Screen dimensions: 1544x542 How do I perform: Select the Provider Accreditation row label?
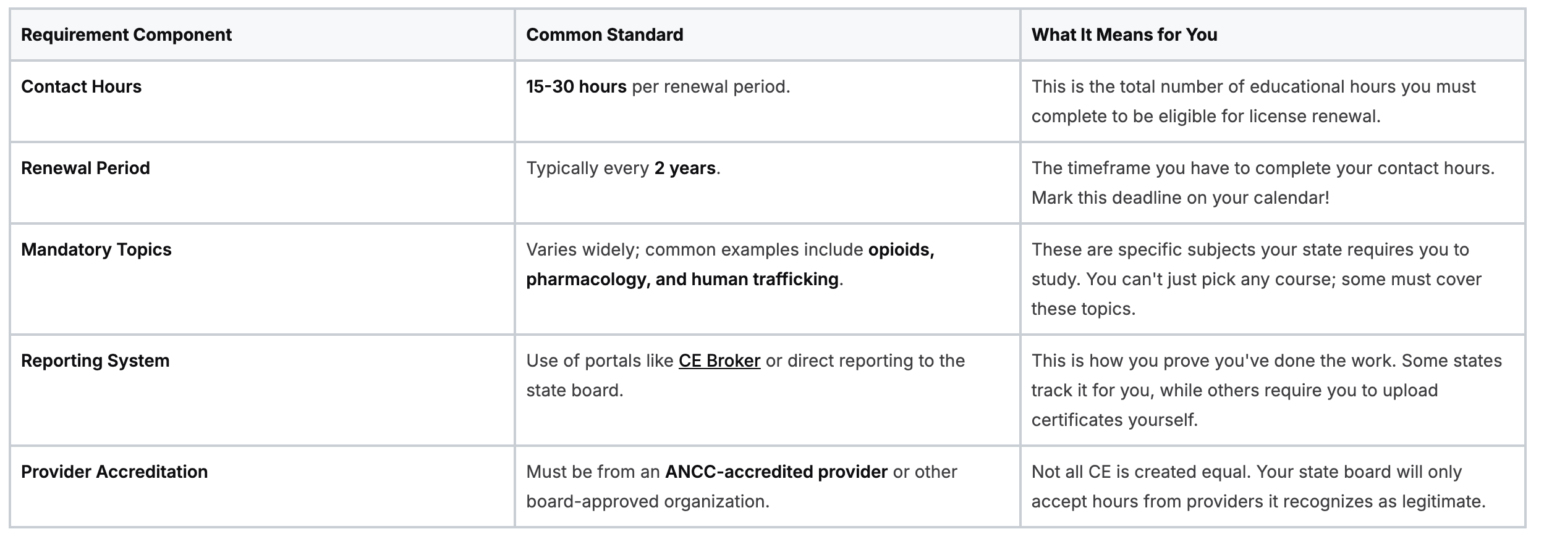(x=114, y=472)
